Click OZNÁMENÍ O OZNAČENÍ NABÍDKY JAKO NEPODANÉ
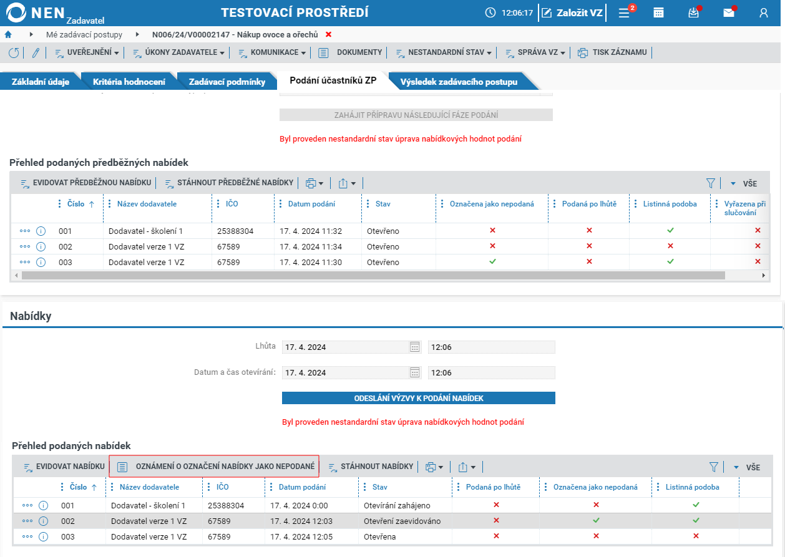Screen dimensions: 785x557 (214, 467)
